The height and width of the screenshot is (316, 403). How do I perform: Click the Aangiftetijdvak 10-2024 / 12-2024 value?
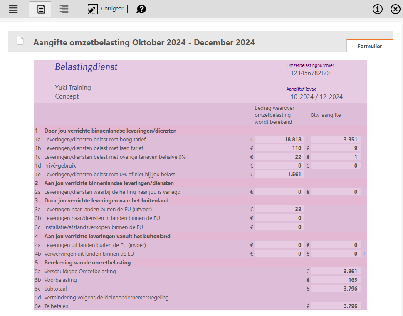point(316,97)
